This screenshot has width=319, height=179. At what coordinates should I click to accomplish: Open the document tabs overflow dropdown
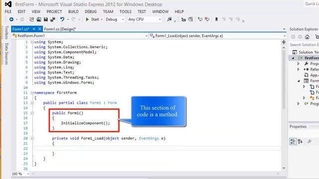[x=284, y=29]
